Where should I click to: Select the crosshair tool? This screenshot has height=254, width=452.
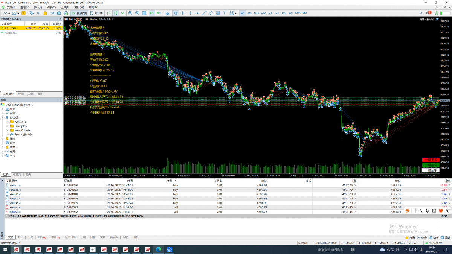(183, 13)
